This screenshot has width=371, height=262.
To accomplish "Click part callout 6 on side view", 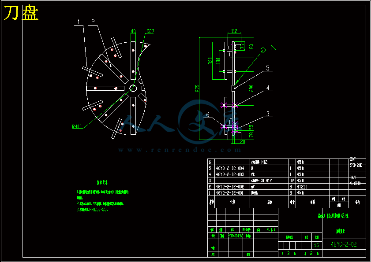I will pos(207,115).
